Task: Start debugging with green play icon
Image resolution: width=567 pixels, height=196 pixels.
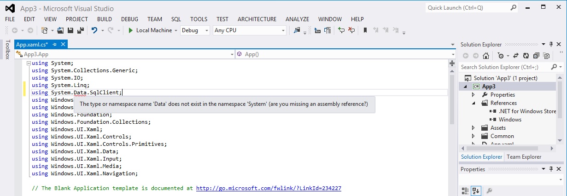Action: (x=131, y=30)
